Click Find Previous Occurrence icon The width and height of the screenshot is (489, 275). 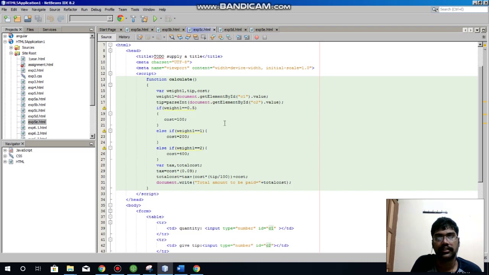pos(180,37)
